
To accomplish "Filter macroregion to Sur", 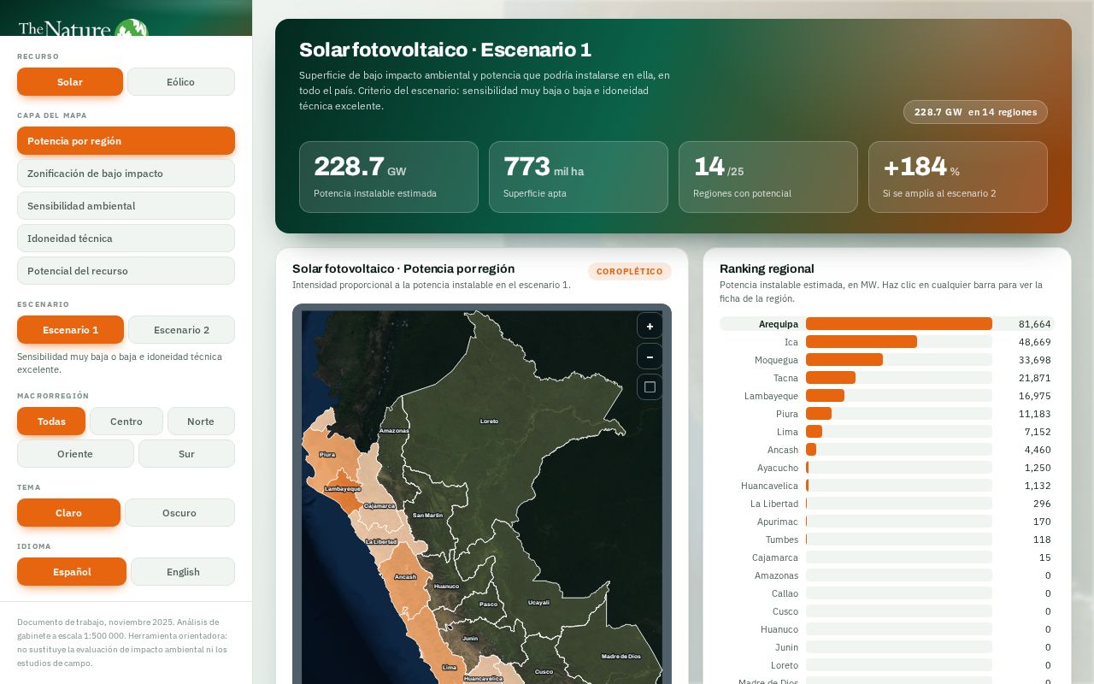I will [186, 454].
